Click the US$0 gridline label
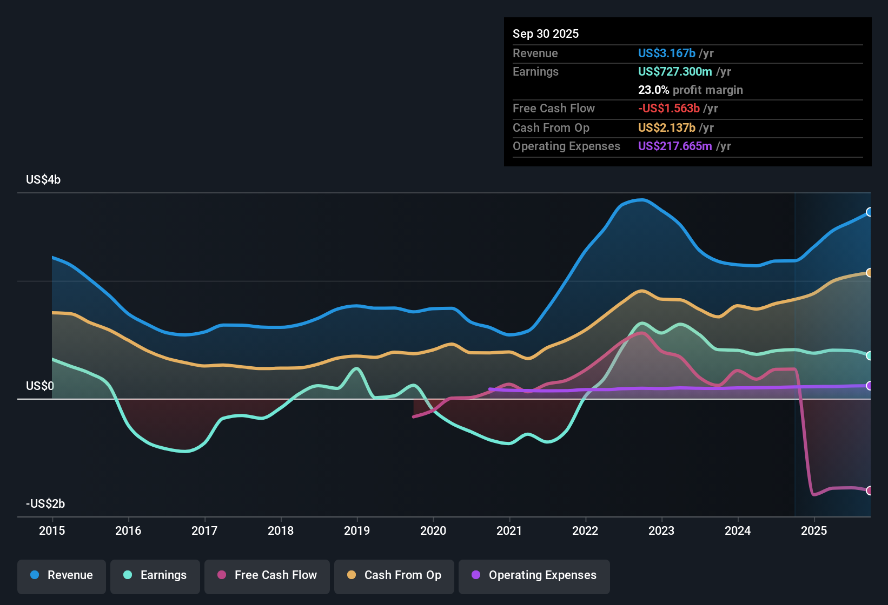888x605 pixels. click(39, 386)
